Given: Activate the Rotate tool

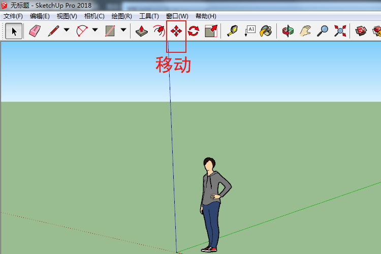Looking at the screenshot, I should pos(194,31).
